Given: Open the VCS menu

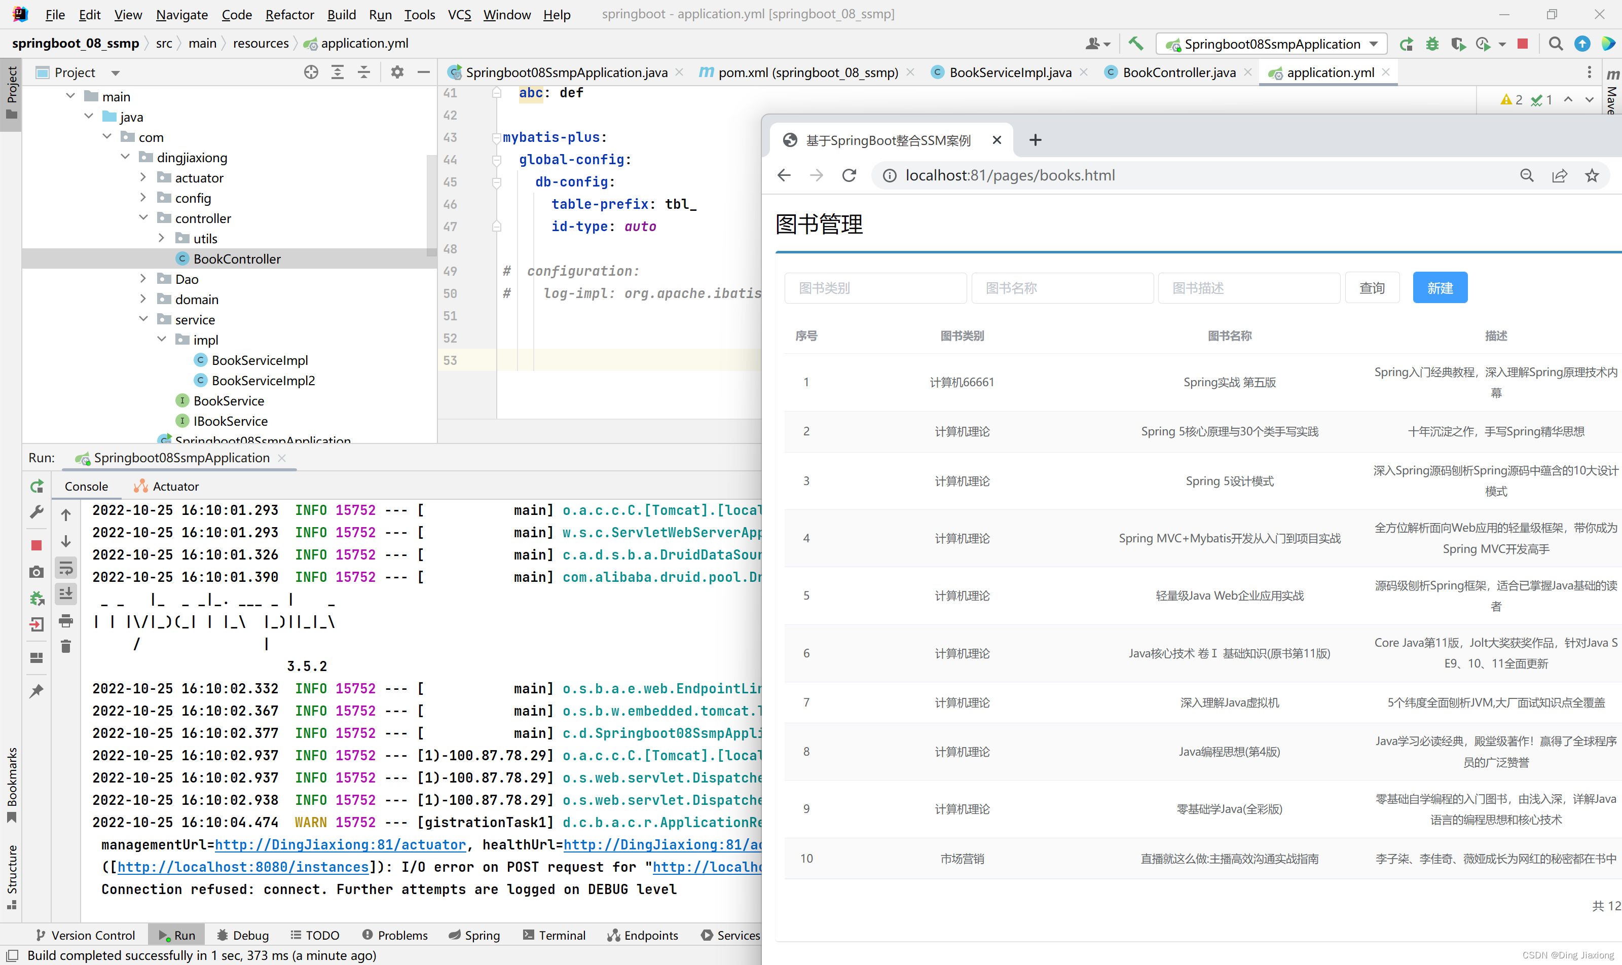Looking at the screenshot, I should (x=459, y=14).
